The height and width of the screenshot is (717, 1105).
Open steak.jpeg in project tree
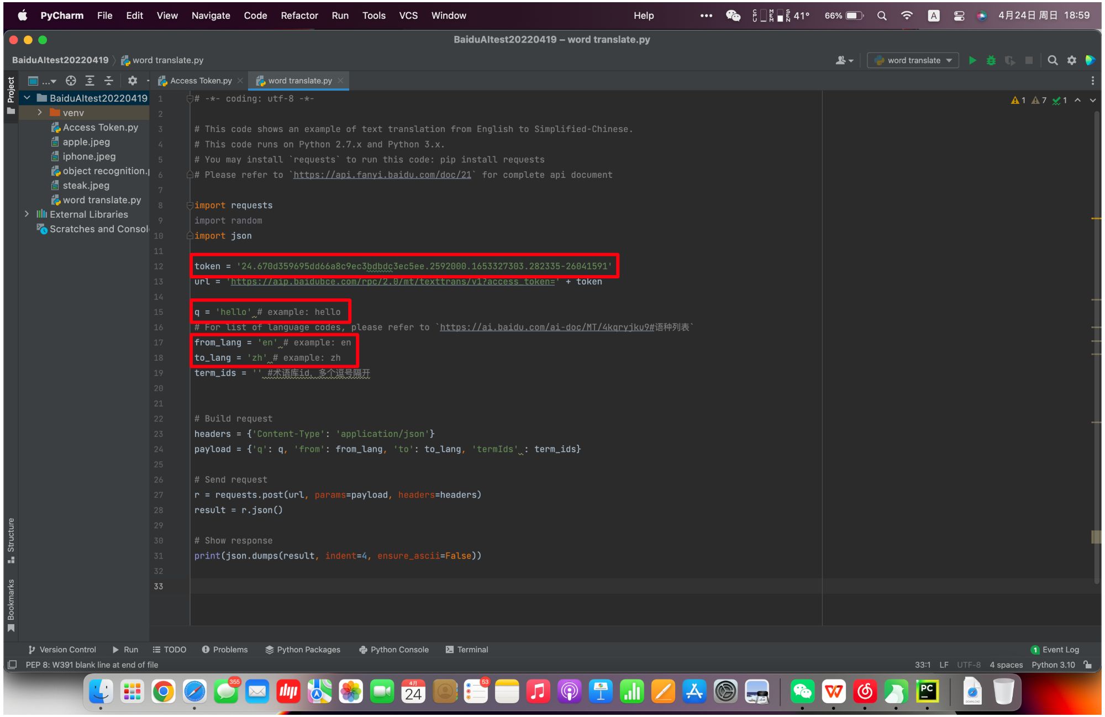(x=86, y=186)
